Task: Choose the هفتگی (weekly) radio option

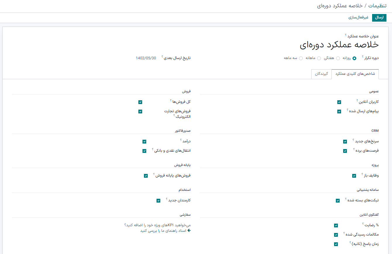Action: pyautogui.click(x=338, y=58)
